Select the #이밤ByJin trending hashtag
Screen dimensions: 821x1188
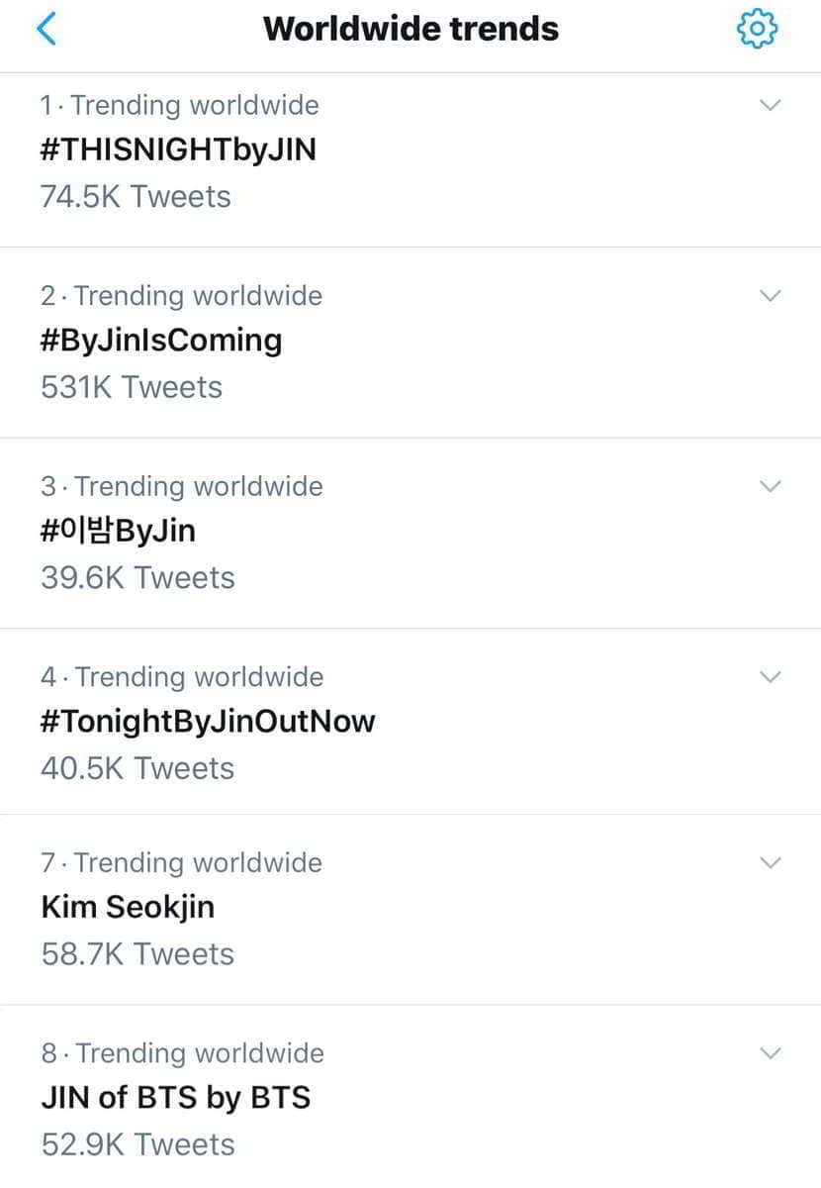[119, 531]
